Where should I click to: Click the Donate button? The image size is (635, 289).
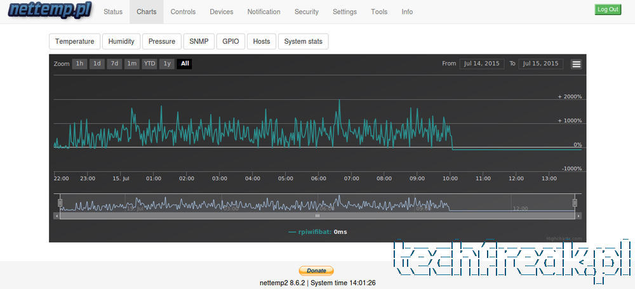316,271
